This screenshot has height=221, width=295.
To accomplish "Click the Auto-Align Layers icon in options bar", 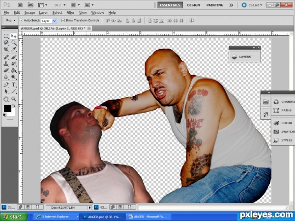I will [192, 20].
